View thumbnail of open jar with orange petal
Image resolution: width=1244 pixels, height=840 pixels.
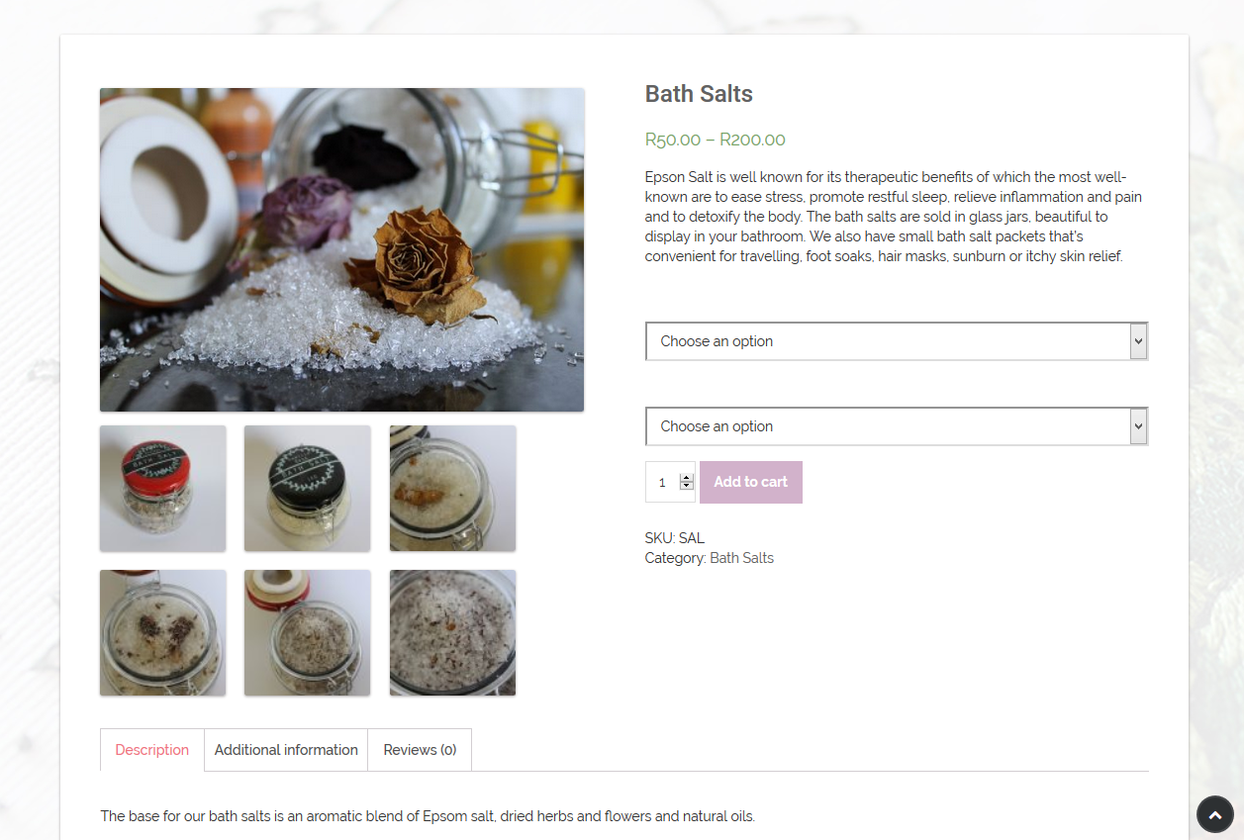(452, 489)
